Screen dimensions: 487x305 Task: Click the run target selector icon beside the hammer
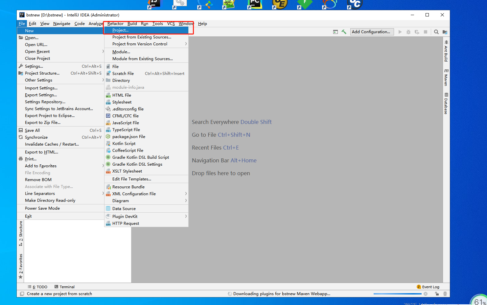tap(335, 32)
